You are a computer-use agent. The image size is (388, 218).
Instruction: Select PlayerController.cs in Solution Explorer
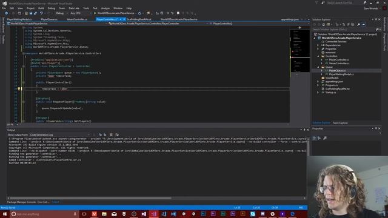(339, 60)
